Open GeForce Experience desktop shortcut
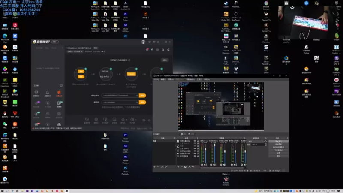The height and width of the screenshot is (193, 343). click(5, 82)
